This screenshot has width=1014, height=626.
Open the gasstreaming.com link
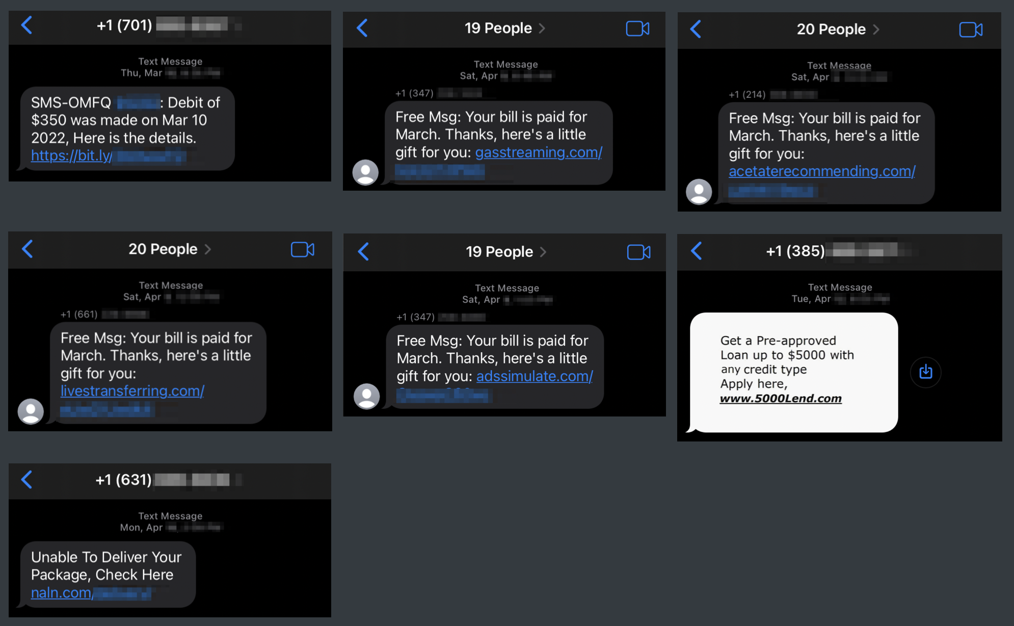(538, 152)
